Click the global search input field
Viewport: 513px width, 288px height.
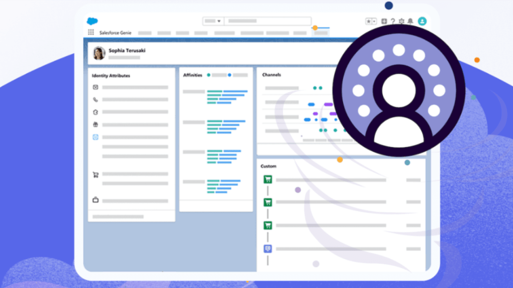tap(268, 21)
